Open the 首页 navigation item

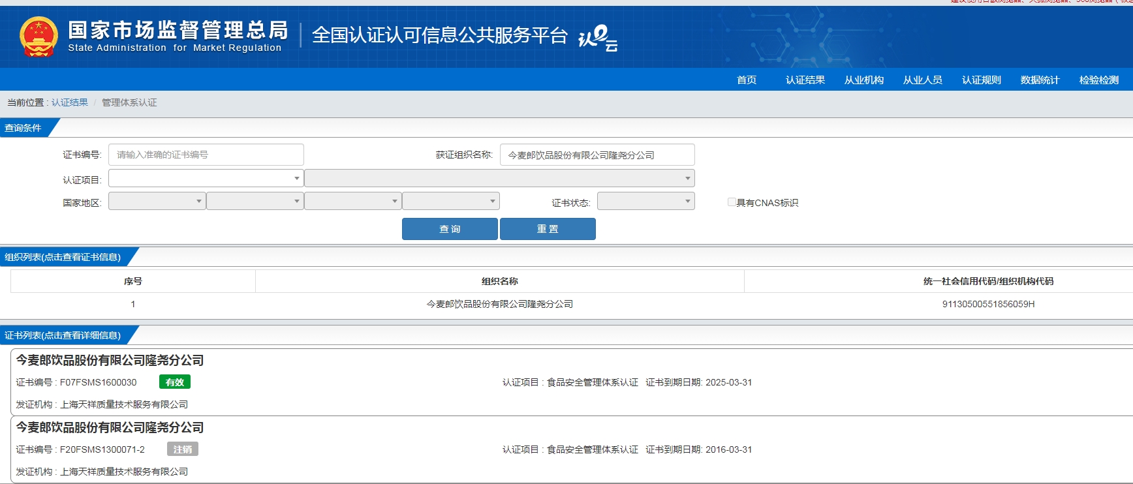tap(747, 80)
